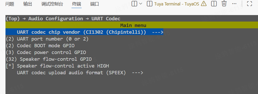Open the 问题 (Problems) tab

pos(10,4)
